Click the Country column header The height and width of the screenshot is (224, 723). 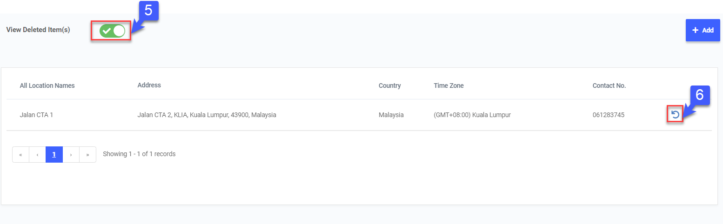[x=389, y=86]
